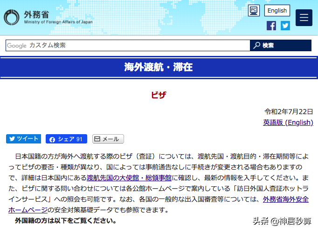Visit the Facebook page icon
Viewport: 318px width, 232px height.
[271, 26]
